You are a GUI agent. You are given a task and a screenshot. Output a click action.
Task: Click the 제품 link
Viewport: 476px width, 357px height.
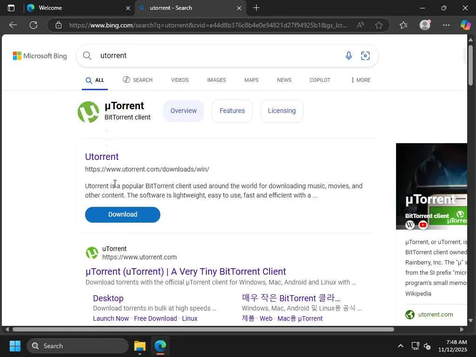click(248, 318)
